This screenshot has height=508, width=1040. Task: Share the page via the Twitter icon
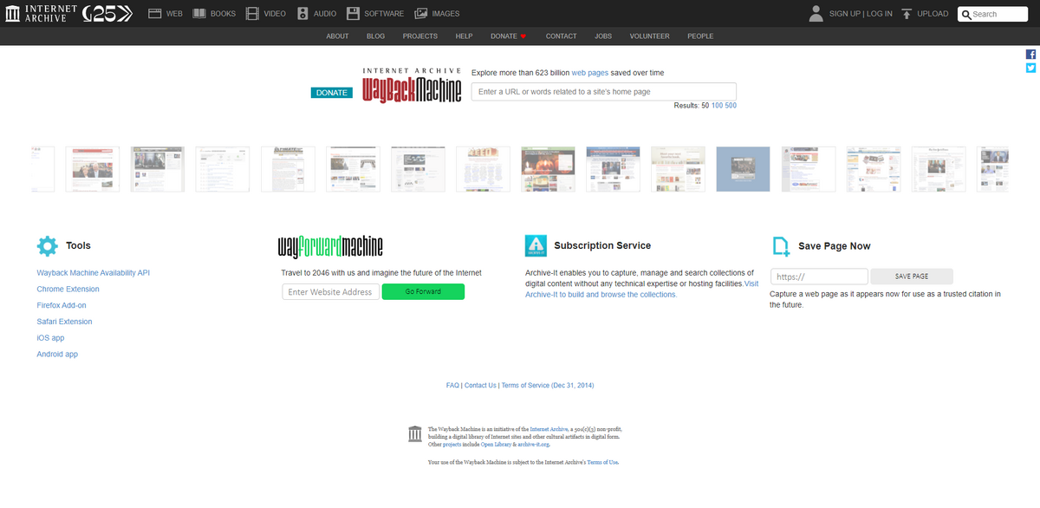[1030, 68]
